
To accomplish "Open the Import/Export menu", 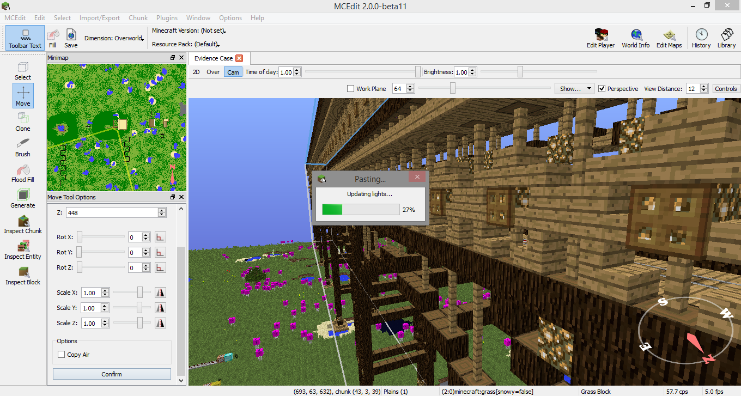I will coord(100,17).
